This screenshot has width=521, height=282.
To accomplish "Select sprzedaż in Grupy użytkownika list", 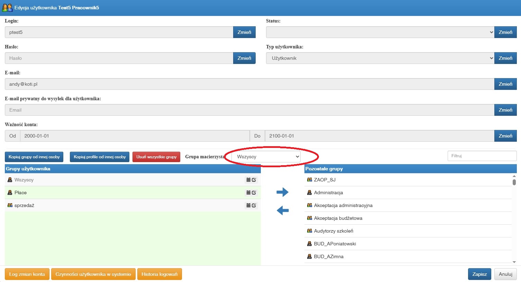I will click(x=133, y=205).
